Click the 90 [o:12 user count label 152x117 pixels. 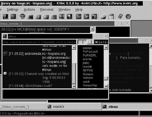[x=101, y=42]
